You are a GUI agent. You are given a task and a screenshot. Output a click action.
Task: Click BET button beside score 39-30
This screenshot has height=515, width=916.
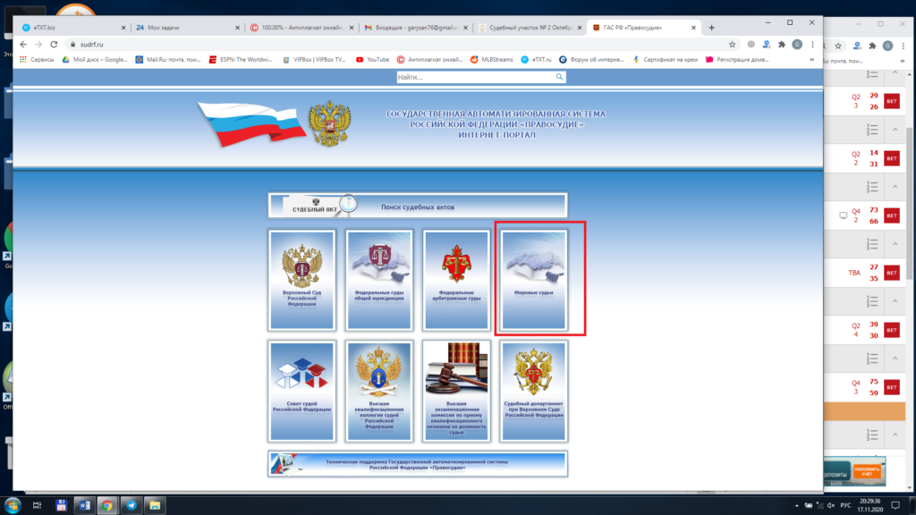click(x=892, y=330)
